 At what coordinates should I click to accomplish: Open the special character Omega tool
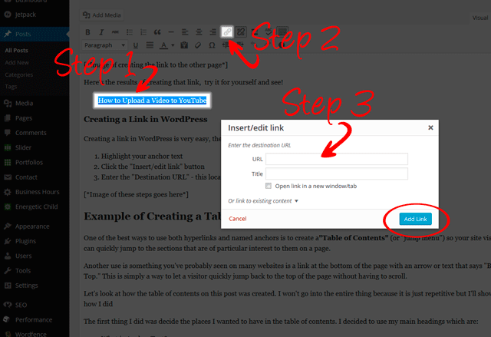[212, 45]
